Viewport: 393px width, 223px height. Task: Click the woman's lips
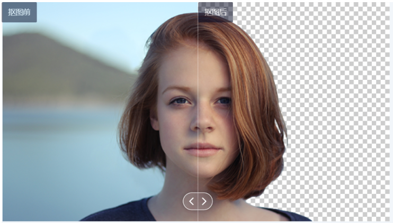pos(202,148)
